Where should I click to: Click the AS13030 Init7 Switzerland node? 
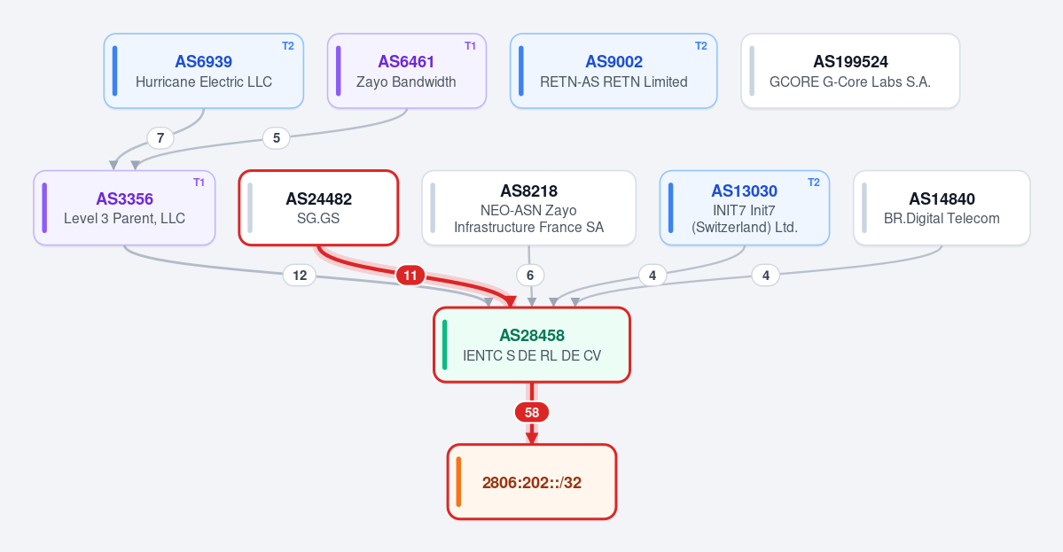tap(745, 208)
